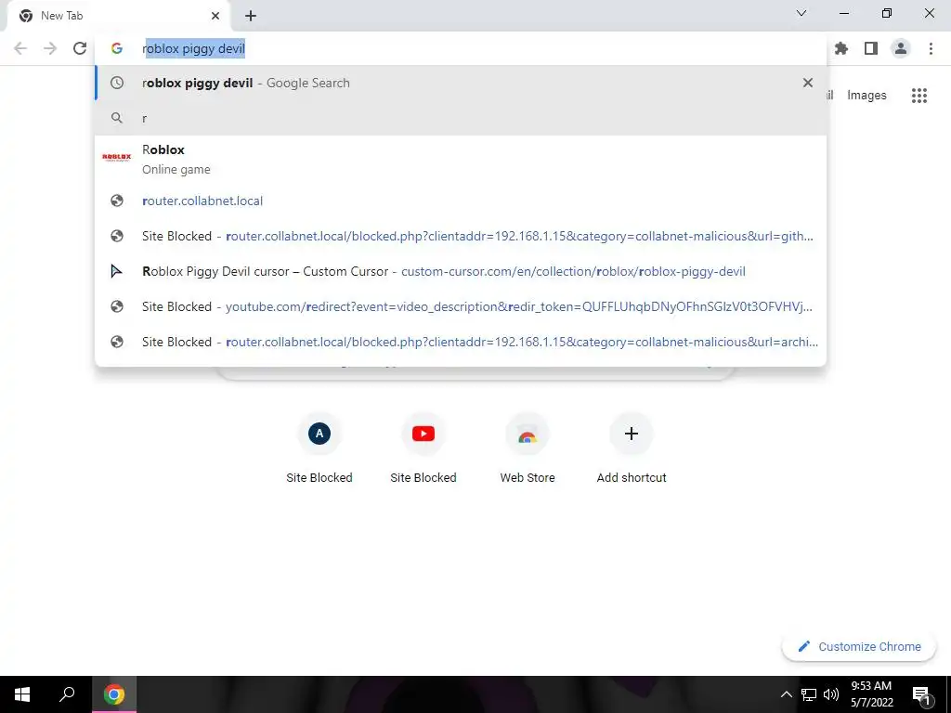Open the Site Blocked archi suggestion

[x=461, y=342]
